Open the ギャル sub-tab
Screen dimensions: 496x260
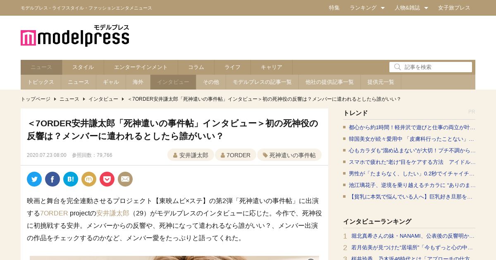[x=111, y=82]
